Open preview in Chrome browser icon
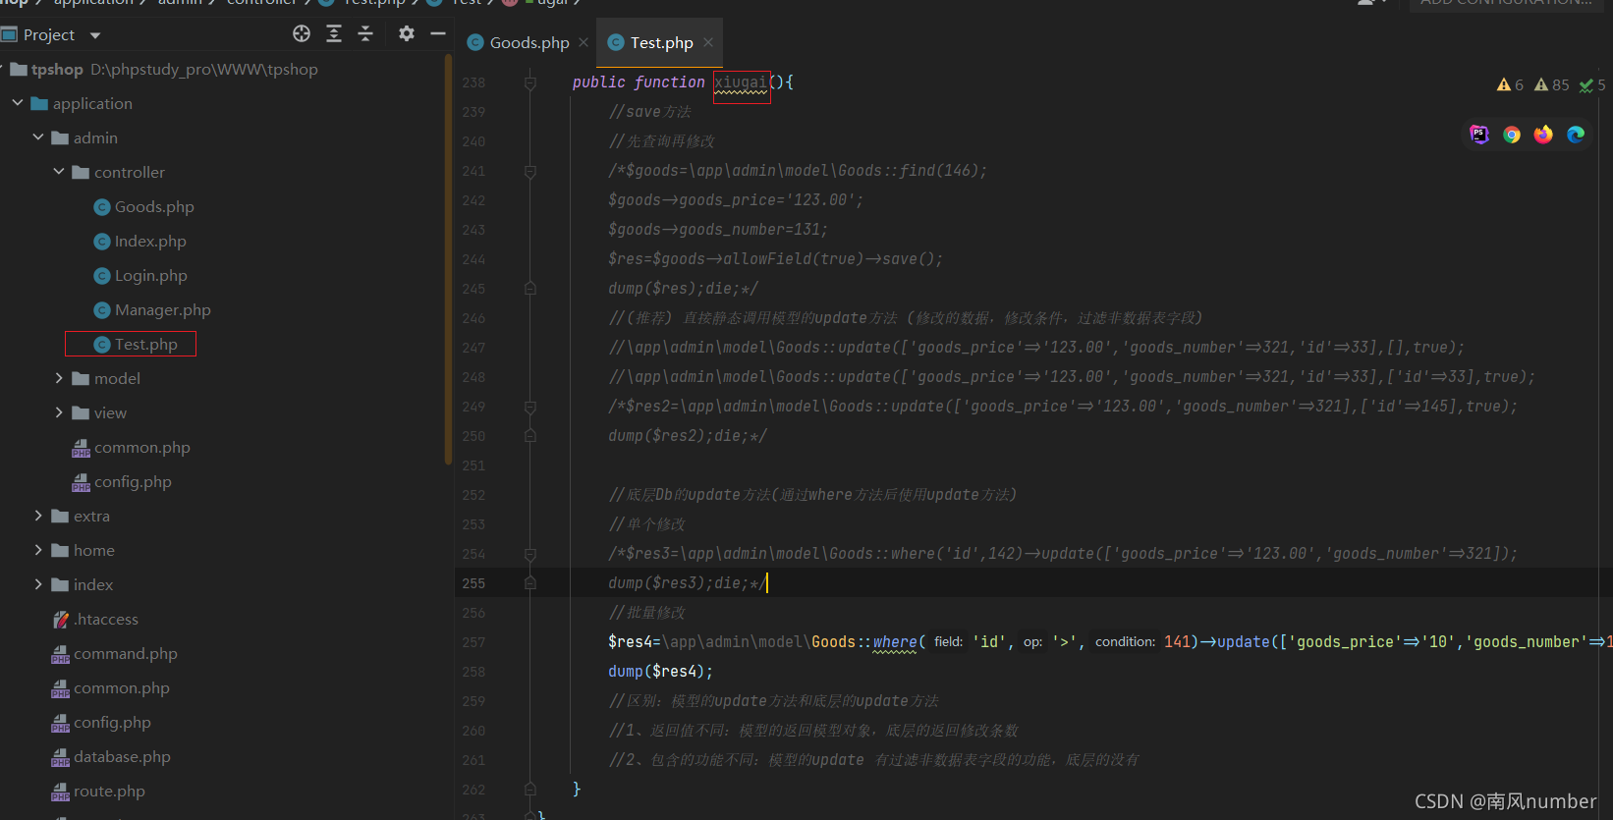1613x820 pixels. coord(1512,135)
